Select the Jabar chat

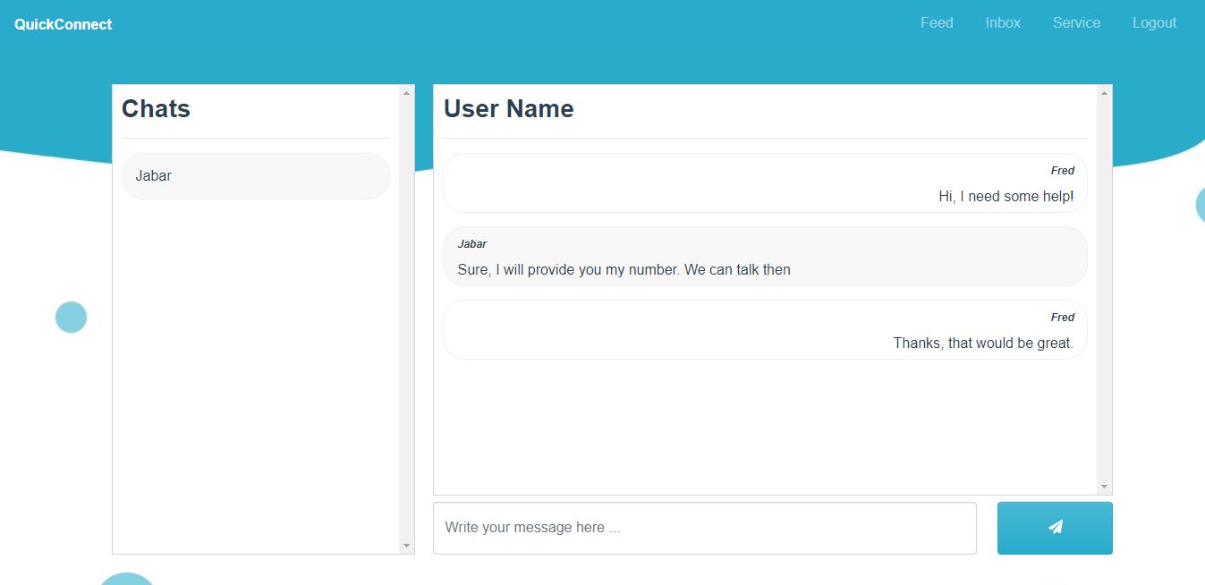[256, 176]
